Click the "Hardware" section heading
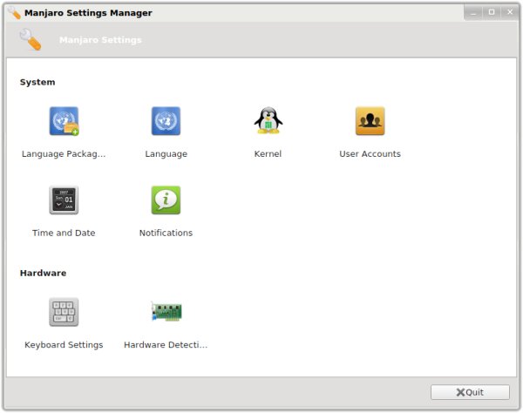The width and height of the screenshot is (523, 413). coord(43,273)
